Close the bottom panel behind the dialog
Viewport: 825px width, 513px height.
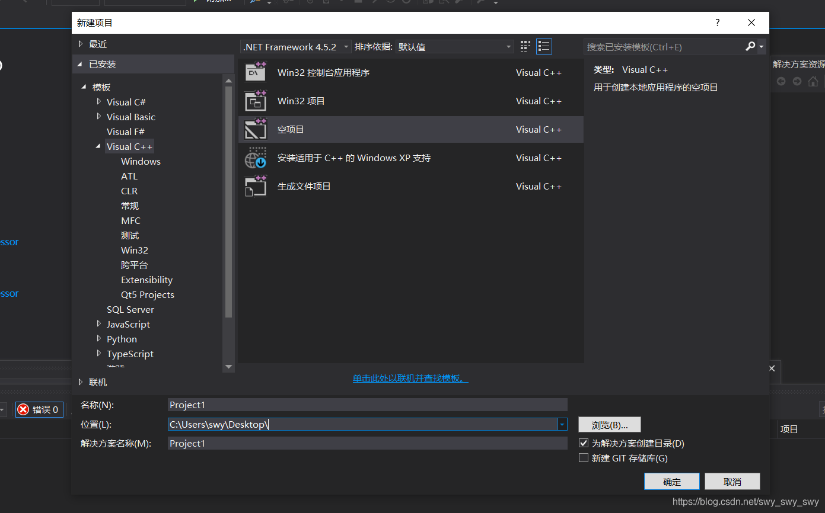(772, 368)
